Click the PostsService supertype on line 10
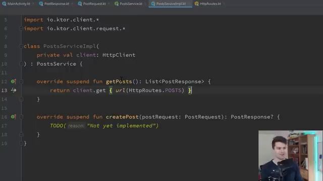The image size is (323, 181). (56, 64)
